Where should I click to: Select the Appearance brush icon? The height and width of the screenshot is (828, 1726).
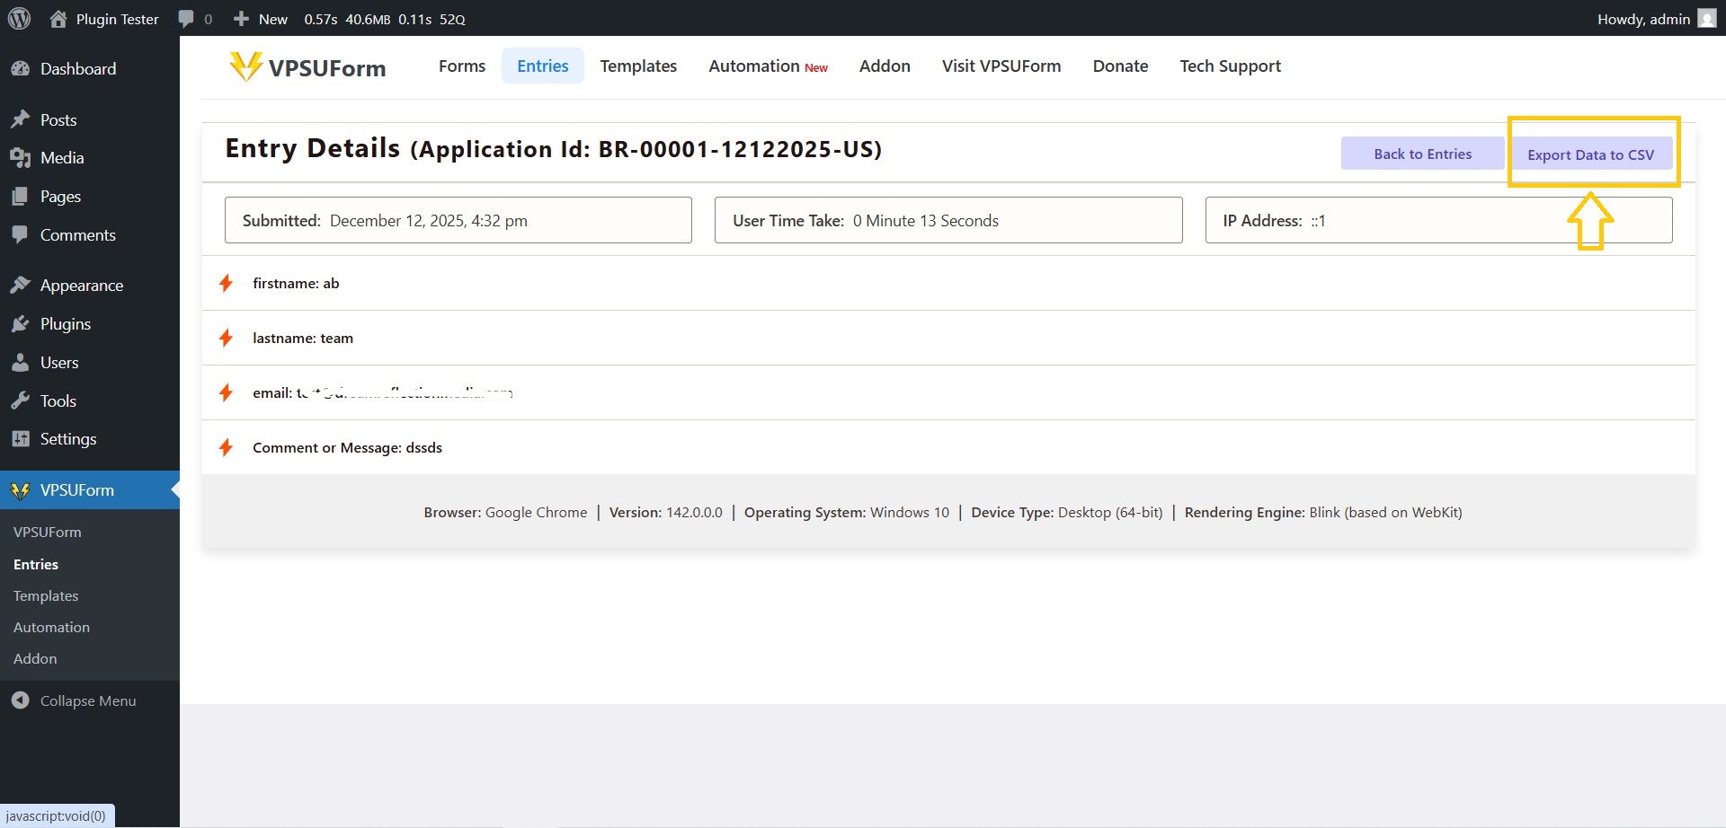20,285
